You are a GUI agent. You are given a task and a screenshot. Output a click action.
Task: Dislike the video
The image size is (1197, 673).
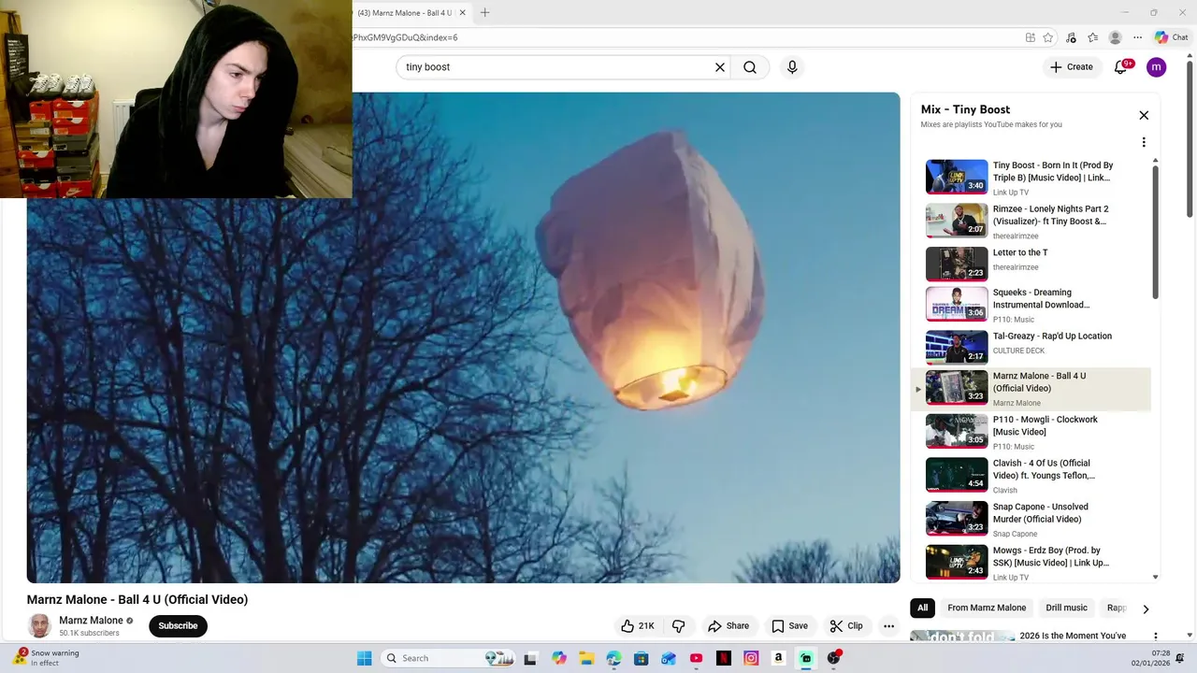pos(679,626)
